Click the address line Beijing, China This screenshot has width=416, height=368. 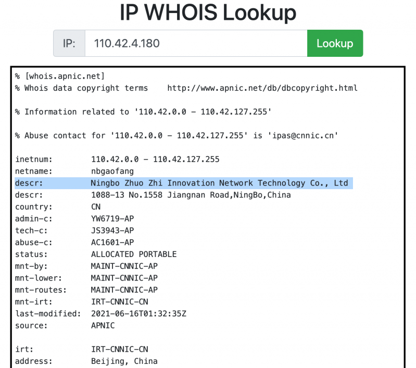coord(124,361)
